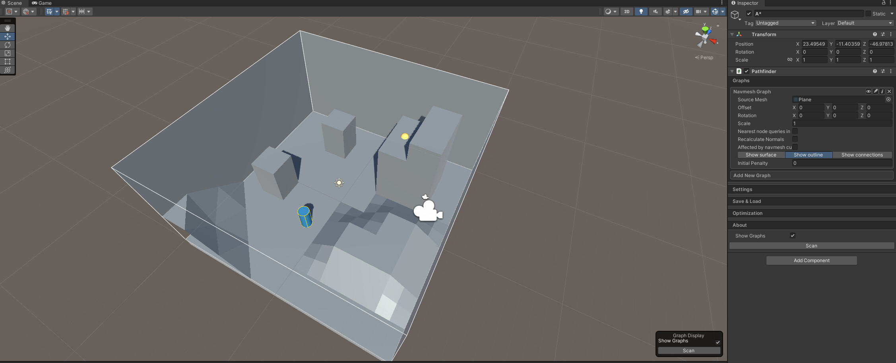This screenshot has width=896, height=363.
Task: Click the Add Component button
Action: pyautogui.click(x=811, y=260)
